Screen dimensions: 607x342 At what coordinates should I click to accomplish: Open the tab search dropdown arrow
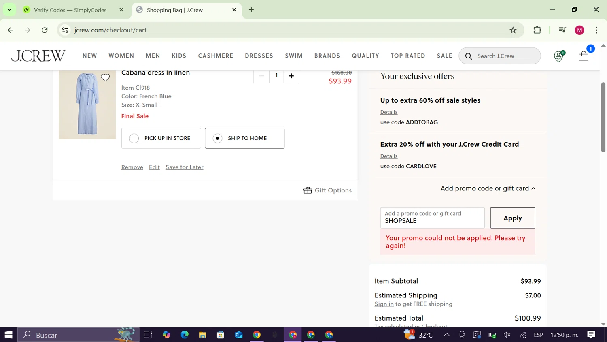coord(9,10)
